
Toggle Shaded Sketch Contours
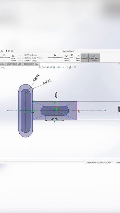[94, 58]
